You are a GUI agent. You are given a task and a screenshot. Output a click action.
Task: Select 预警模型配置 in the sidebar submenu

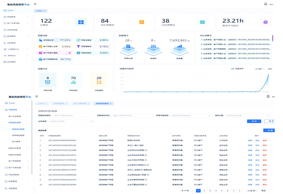pyautogui.click(x=18, y=135)
